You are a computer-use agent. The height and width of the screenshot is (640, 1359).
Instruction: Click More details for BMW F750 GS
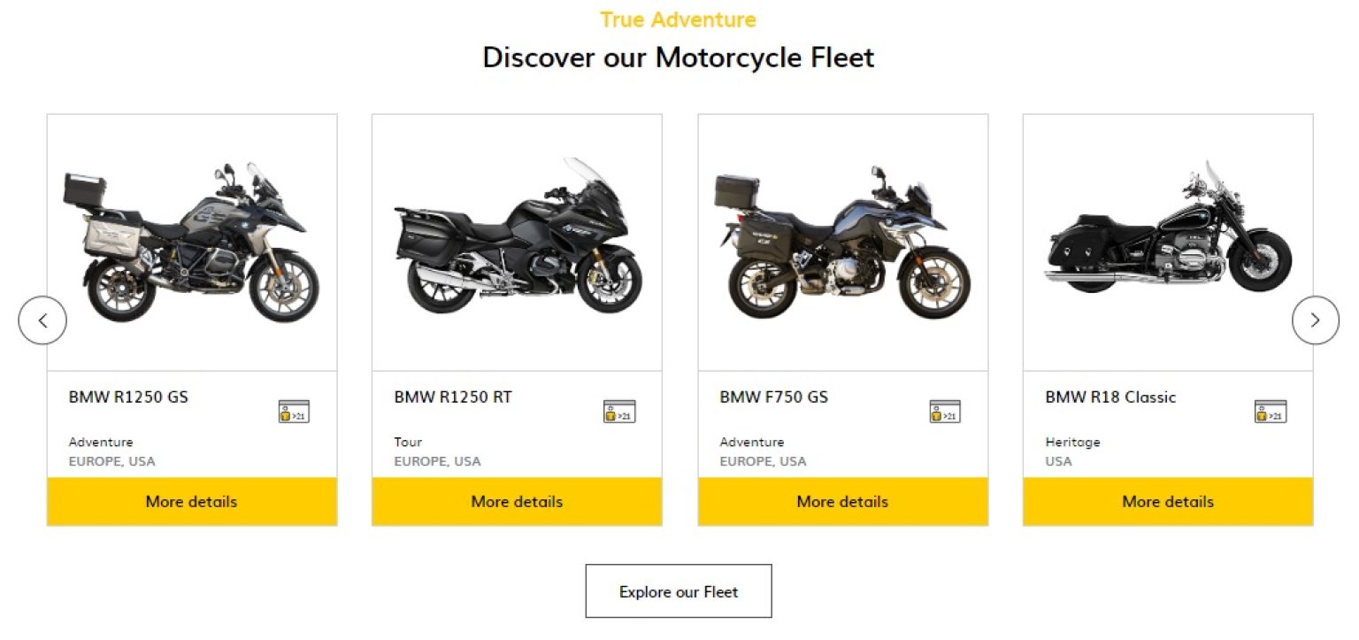(841, 501)
